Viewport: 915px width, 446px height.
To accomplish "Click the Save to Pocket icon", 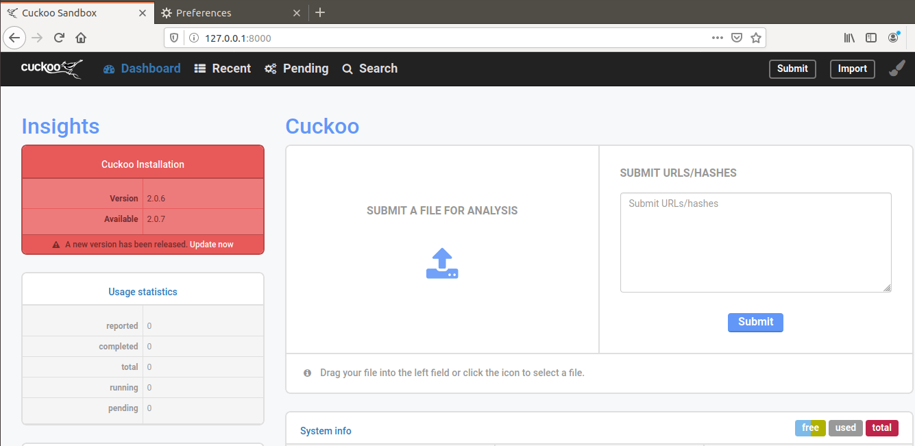I will 737,38.
